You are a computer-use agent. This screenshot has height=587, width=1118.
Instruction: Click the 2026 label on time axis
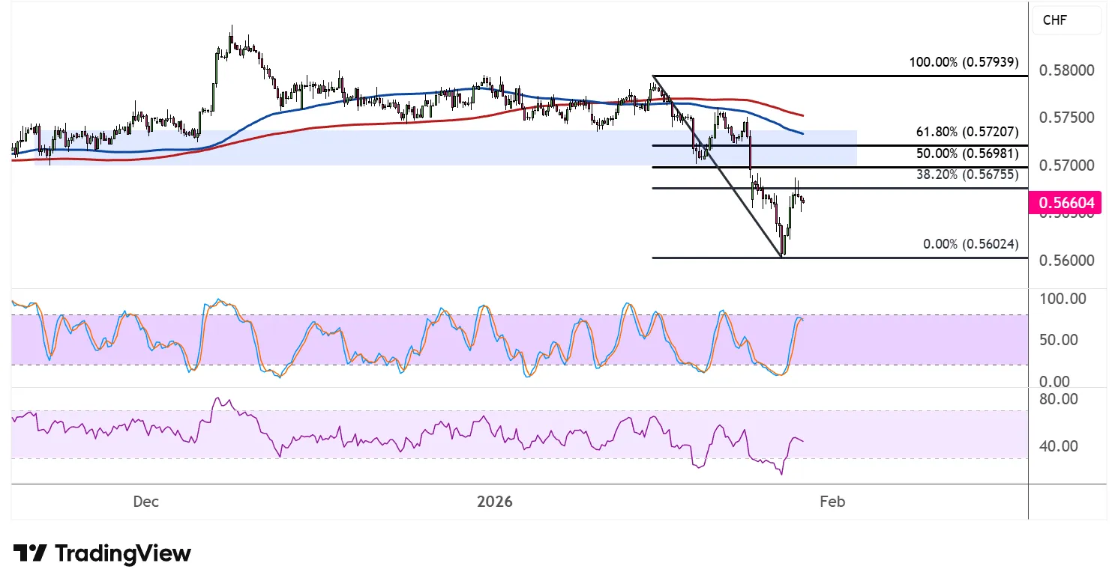(x=495, y=502)
